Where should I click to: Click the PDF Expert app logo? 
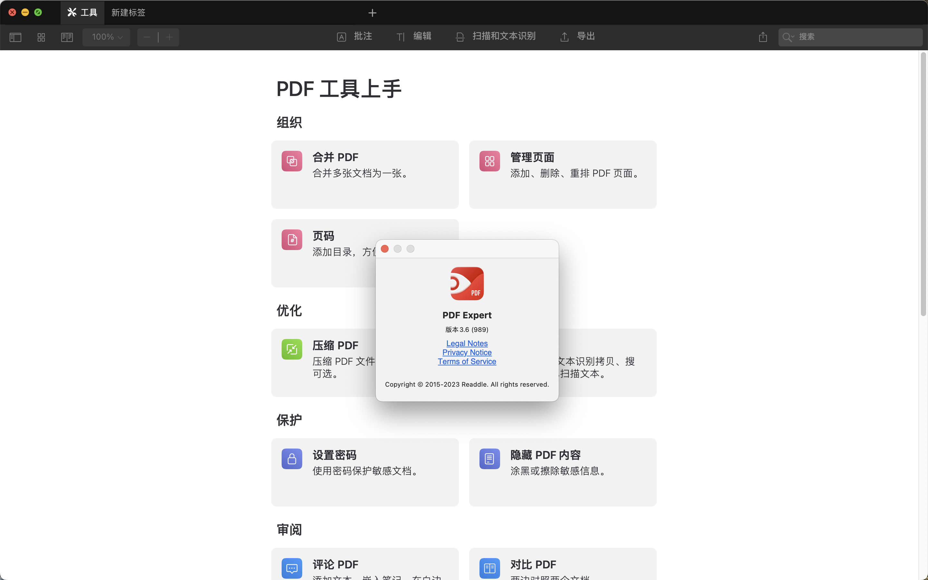pos(467,284)
